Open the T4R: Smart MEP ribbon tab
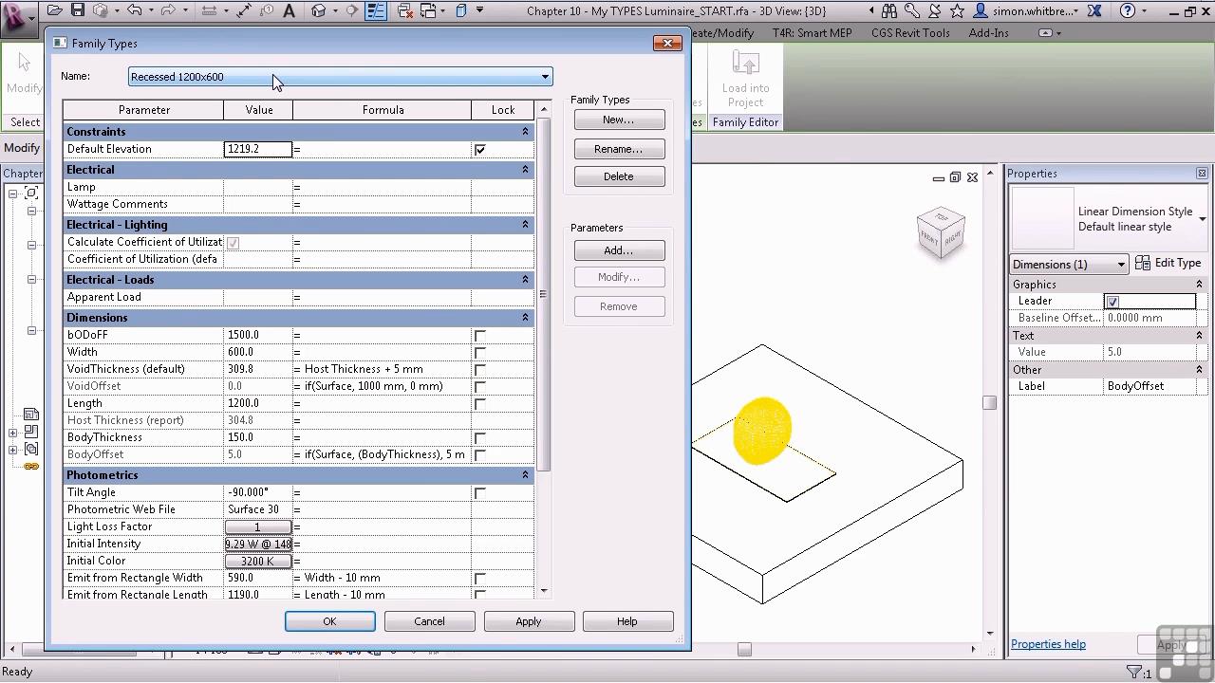 [x=813, y=32]
